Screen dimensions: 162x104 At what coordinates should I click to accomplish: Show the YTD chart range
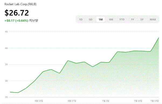click(122, 19)
